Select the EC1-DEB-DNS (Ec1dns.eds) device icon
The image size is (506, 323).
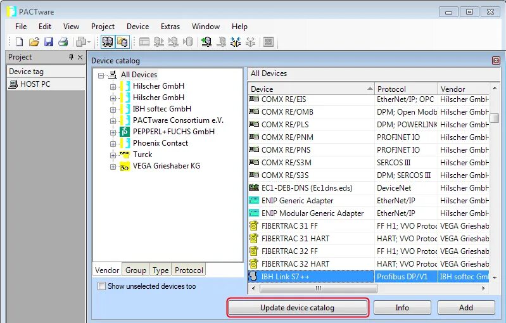pyautogui.click(x=254, y=187)
